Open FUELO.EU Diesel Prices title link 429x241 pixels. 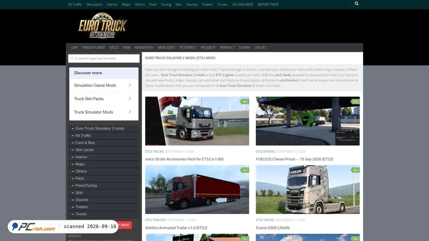coord(294,159)
